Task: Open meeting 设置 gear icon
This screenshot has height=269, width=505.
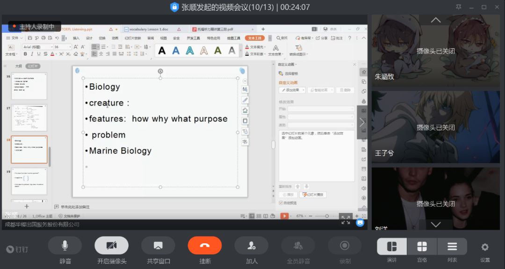Action: pos(485,247)
